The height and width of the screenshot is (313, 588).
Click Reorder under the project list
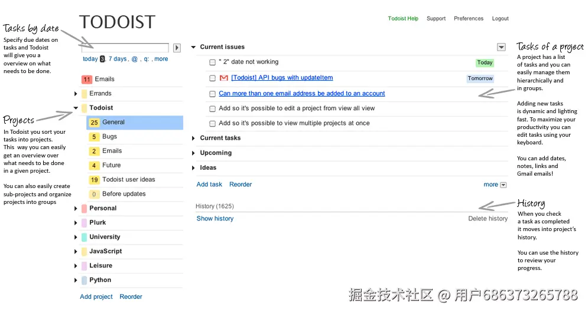tap(131, 296)
